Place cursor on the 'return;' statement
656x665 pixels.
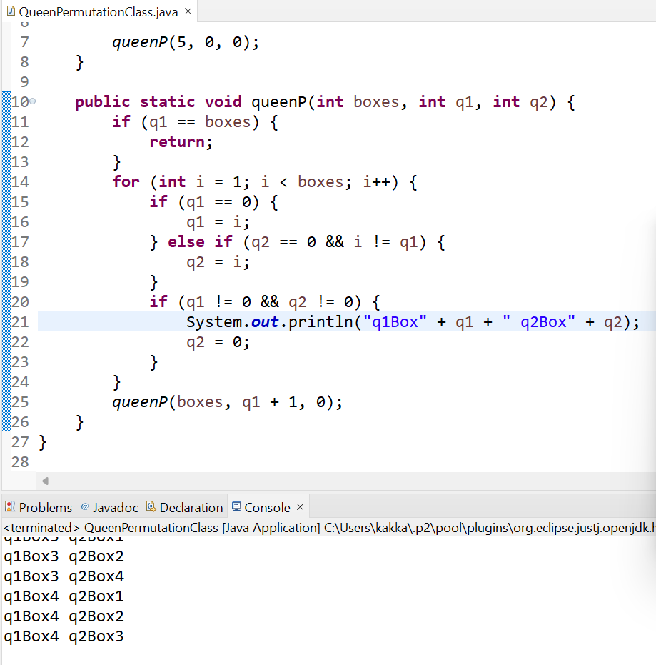[x=181, y=142]
